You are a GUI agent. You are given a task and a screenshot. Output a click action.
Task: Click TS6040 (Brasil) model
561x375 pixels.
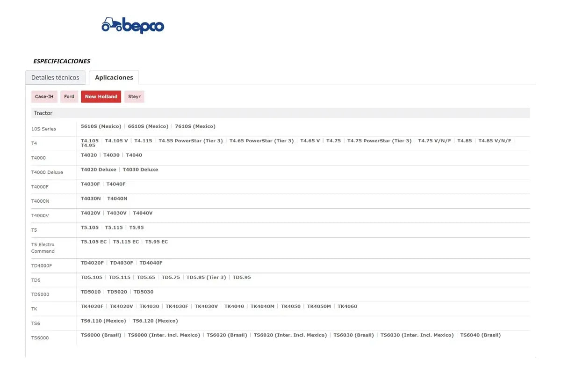coord(481,336)
